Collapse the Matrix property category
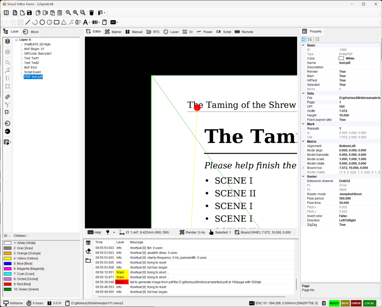Viewport: 382px width, 307px height. pos(303,141)
